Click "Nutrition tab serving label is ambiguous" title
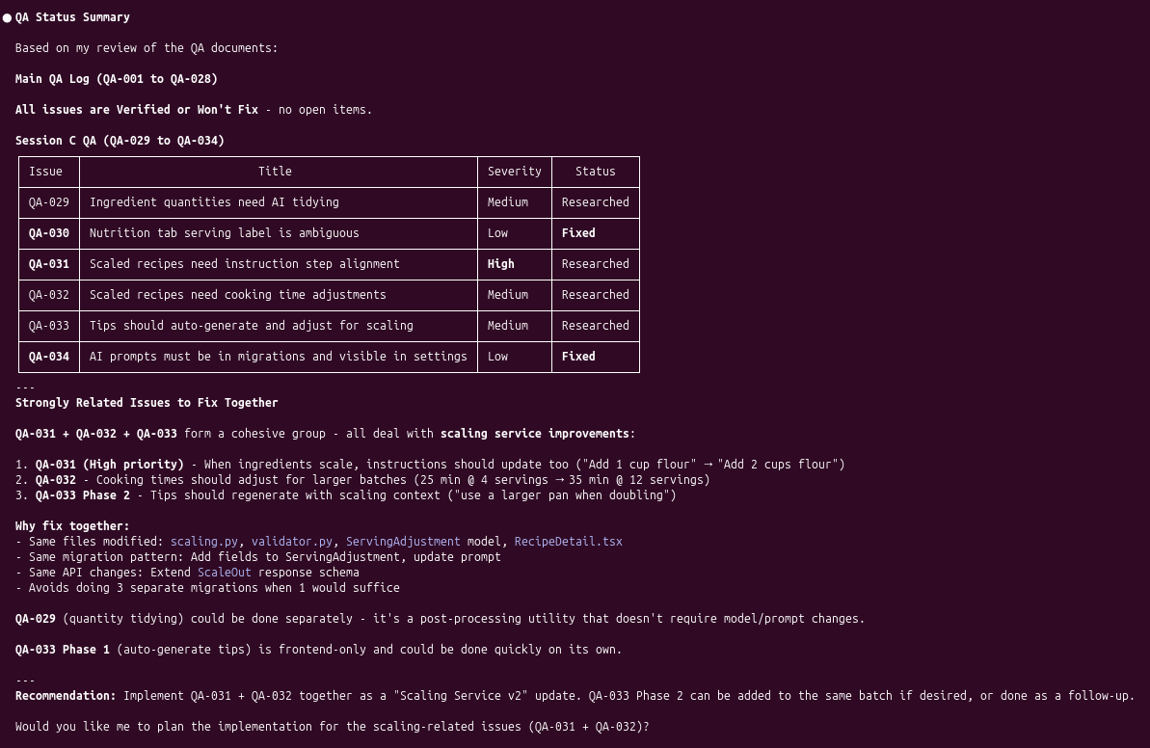Viewport: 1150px width, 748px height. pyautogui.click(x=224, y=233)
